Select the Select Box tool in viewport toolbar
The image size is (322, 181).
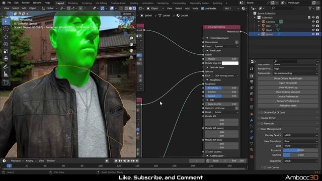click(x=6, y=22)
